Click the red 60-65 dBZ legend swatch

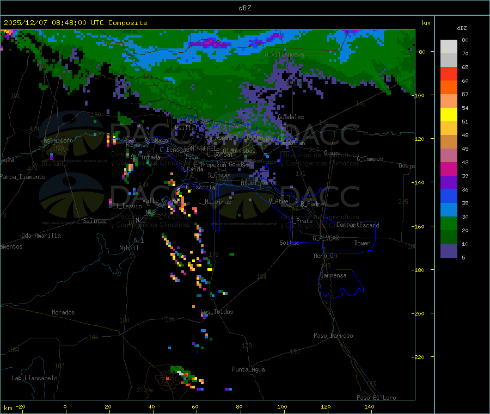(x=449, y=74)
